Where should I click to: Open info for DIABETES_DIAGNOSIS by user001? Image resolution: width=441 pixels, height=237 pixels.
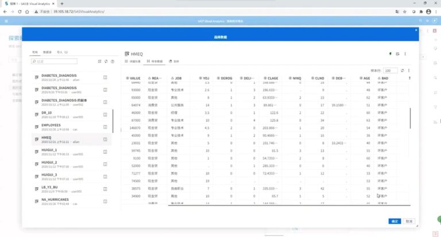pyautogui.click(x=105, y=90)
